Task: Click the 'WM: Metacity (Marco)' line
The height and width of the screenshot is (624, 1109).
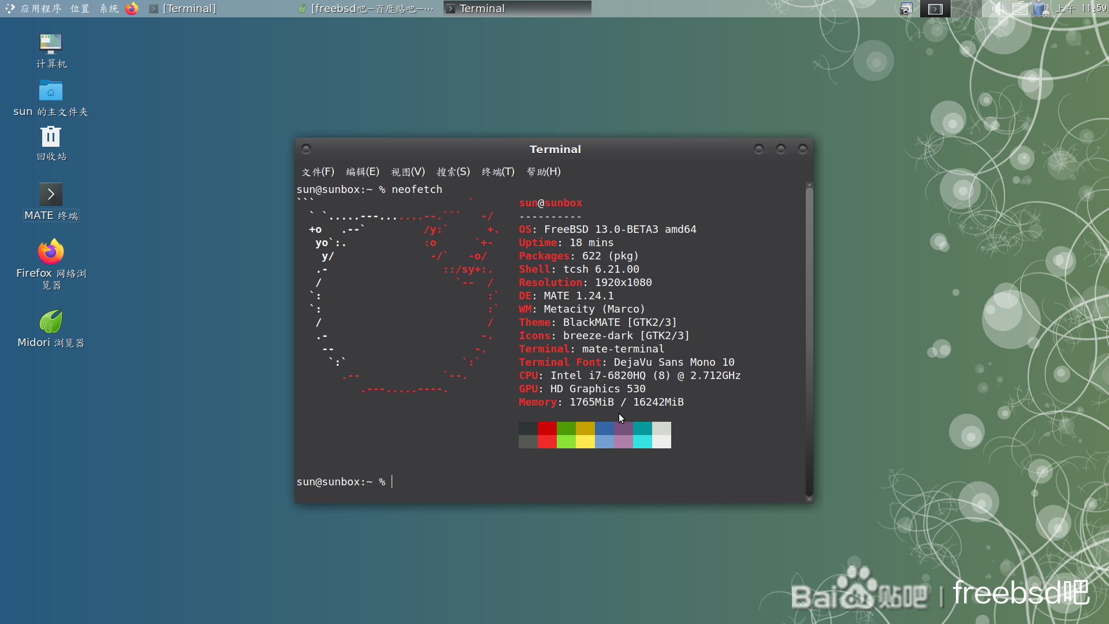Action: pos(582,309)
